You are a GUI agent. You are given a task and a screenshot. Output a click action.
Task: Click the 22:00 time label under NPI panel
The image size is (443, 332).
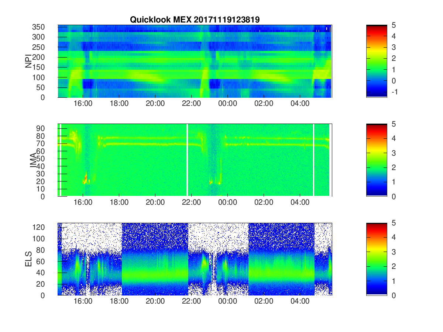tap(192, 104)
